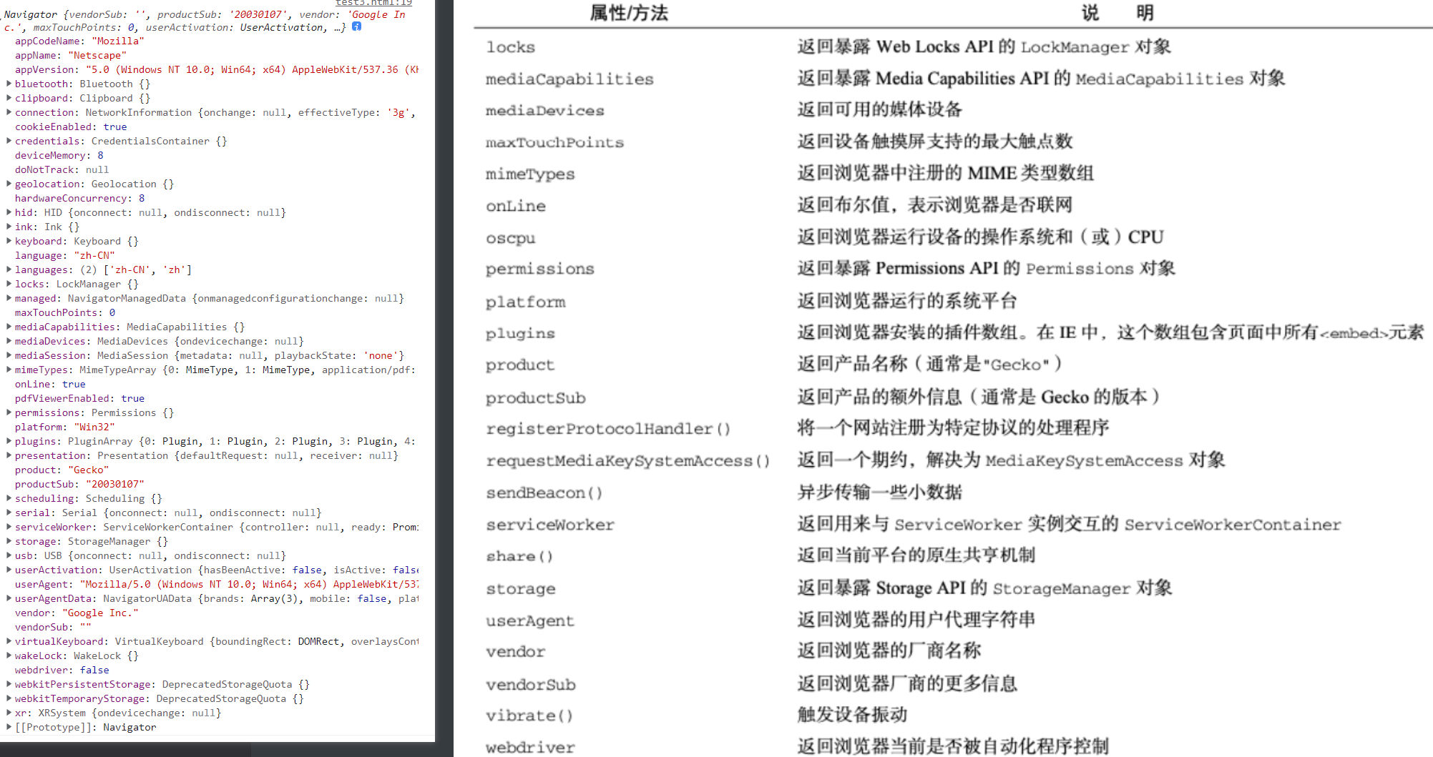Click vibrate() in the table
The height and width of the screenshot is (757, 1433).
coord(529,716)
